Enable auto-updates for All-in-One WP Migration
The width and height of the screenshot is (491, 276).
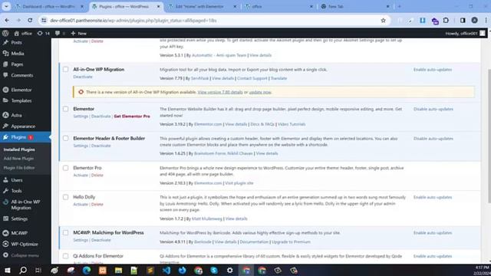(x=433, y=70)
